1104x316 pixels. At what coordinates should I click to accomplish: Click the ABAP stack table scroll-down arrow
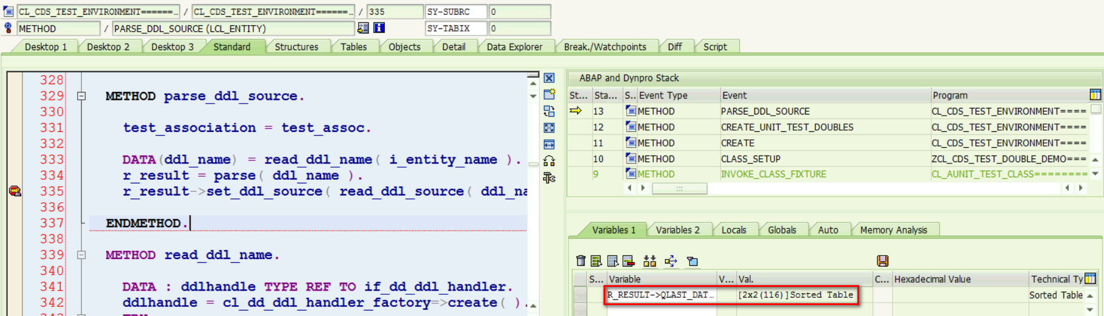pos(1096,174)
